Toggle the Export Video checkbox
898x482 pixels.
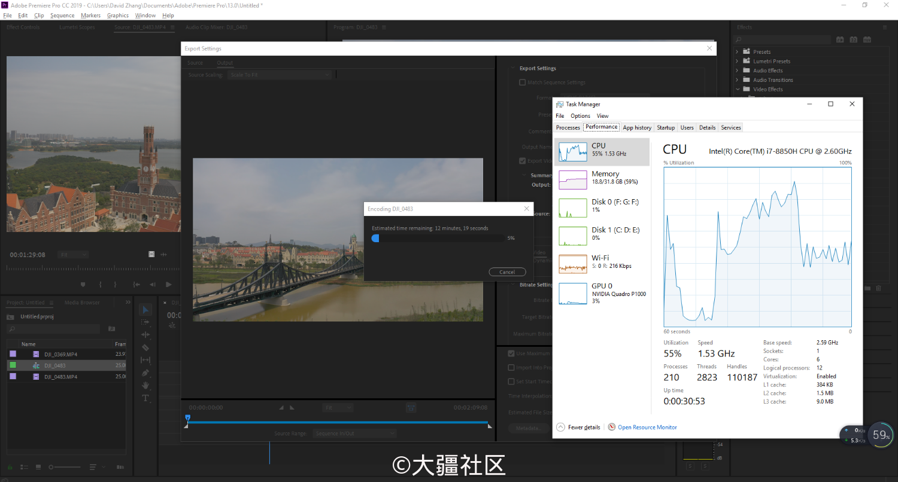[x=522, y=161]
